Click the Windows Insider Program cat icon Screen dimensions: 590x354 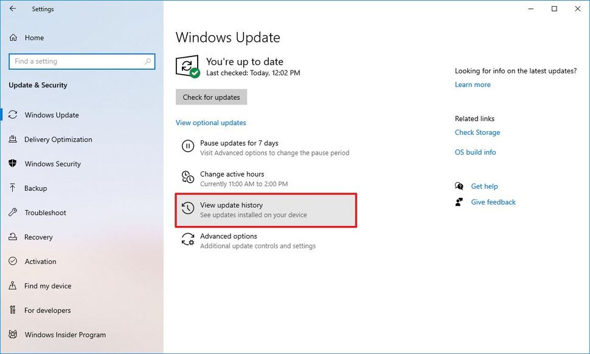click(x=13, y=335)
